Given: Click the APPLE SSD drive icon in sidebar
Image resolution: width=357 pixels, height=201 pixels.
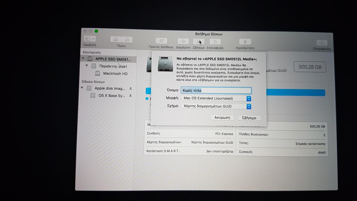Looking at the screenshot, I should point(90,59).
